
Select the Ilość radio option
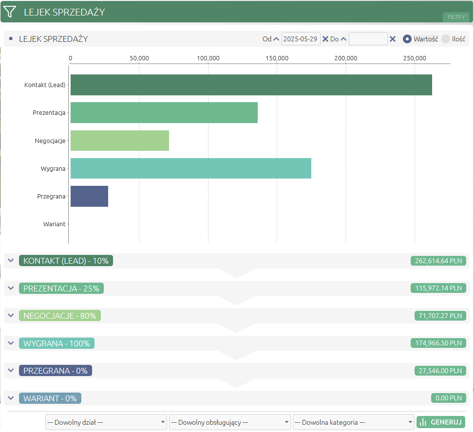click(446, 39)
